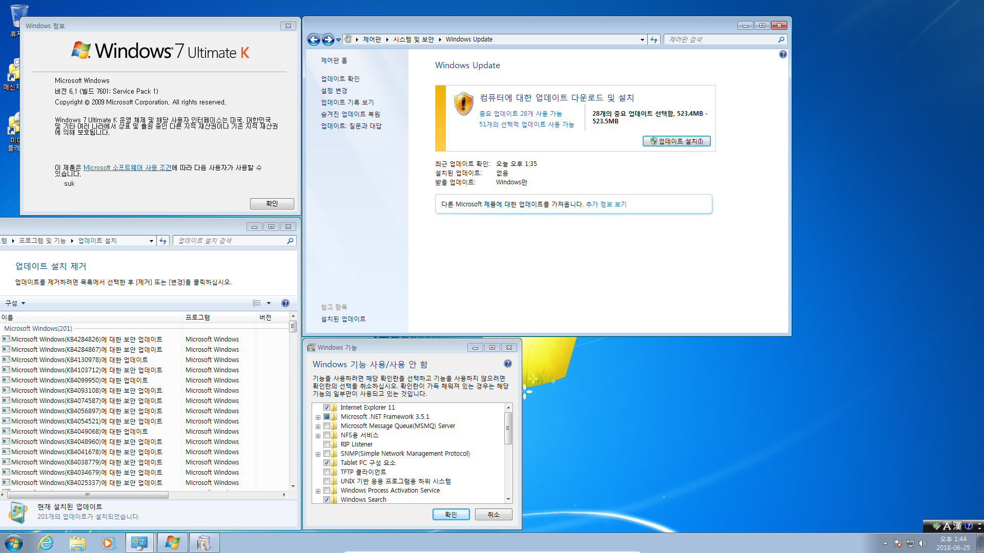The image size is (984, 553).
Task: Click 추가 정보 보기 link
Action: tap(606, 204)
